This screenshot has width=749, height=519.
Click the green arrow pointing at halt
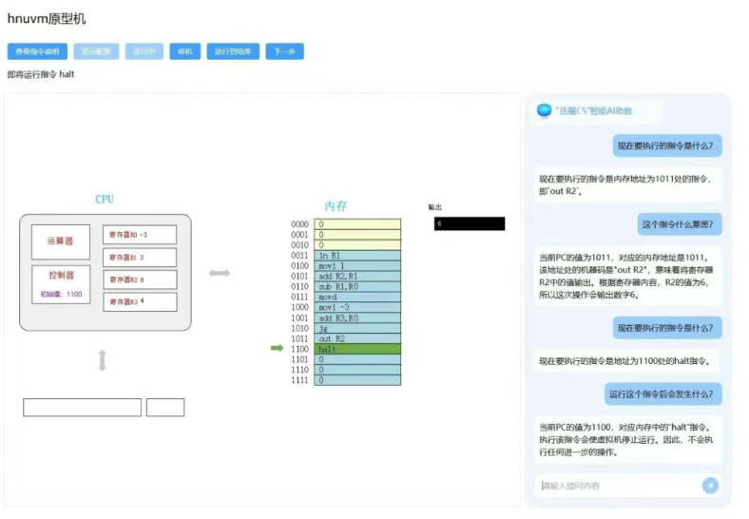pyautogui.click(x=278, y=348)
